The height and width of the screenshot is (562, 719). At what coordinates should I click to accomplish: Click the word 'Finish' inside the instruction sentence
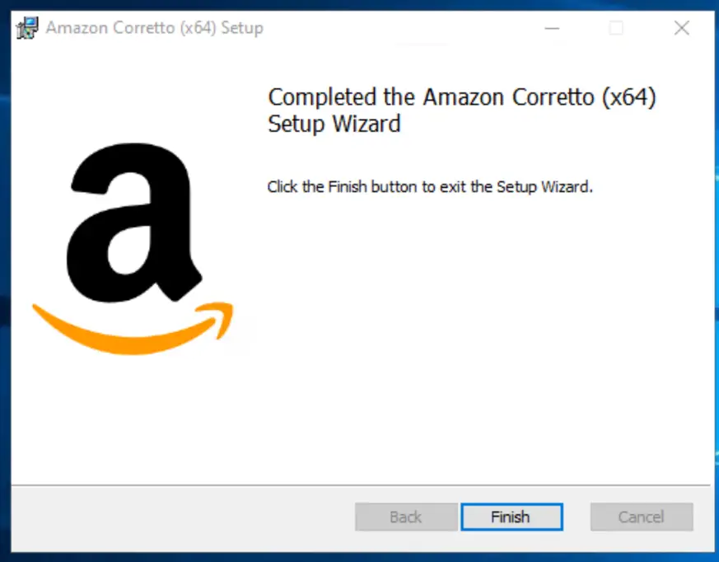click(348, 187)
